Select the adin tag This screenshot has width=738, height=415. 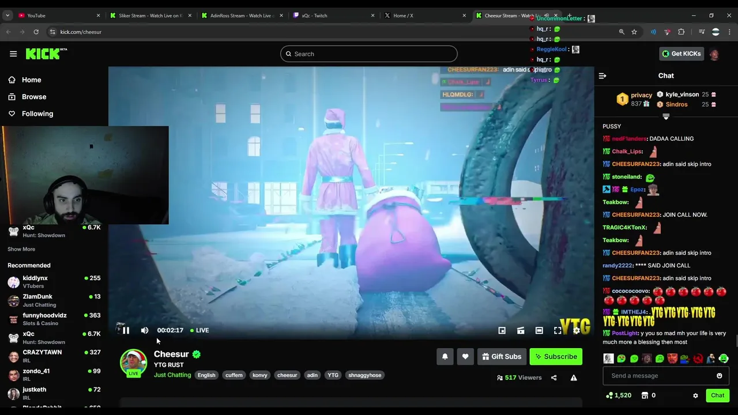click(312, 375)
